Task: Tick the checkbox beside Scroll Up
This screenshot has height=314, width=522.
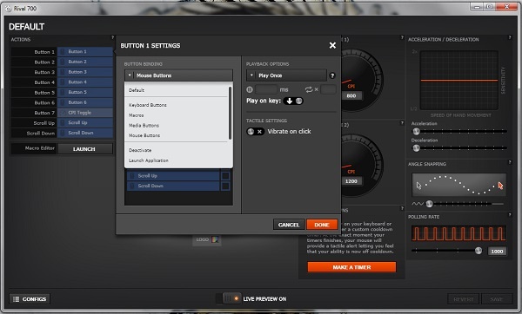Action: [225, 175]
